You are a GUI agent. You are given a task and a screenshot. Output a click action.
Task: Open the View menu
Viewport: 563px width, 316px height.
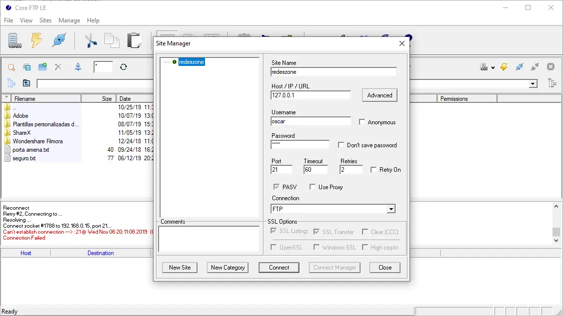point(26,20)
